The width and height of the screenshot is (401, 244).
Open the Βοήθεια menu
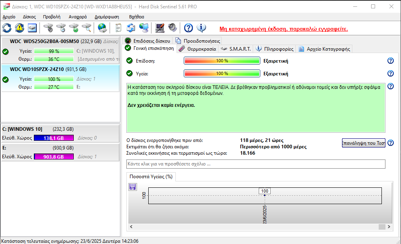tap(137, 17)
